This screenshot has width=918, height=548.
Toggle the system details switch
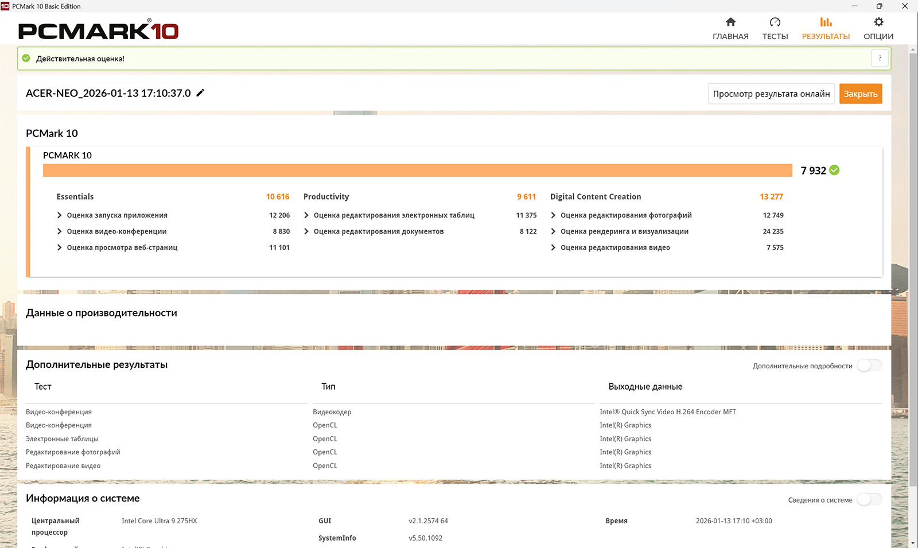pyautogui.click(x=869, y=500)
